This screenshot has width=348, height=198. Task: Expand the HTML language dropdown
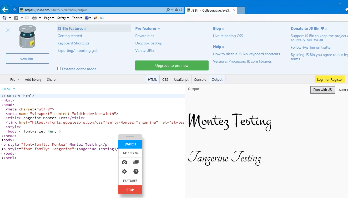[9, 89]
